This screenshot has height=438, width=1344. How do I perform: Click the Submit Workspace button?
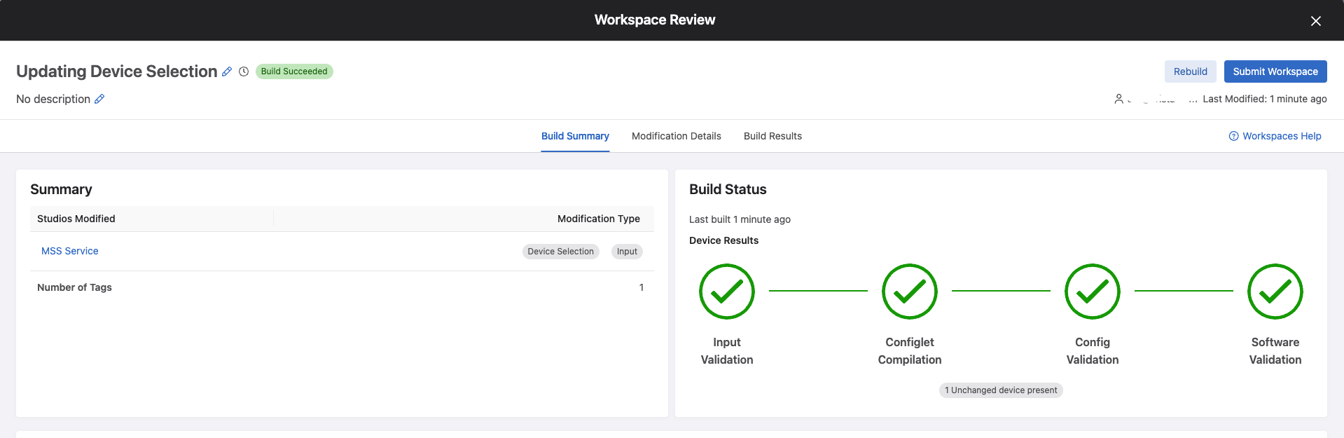(1275, 71)
